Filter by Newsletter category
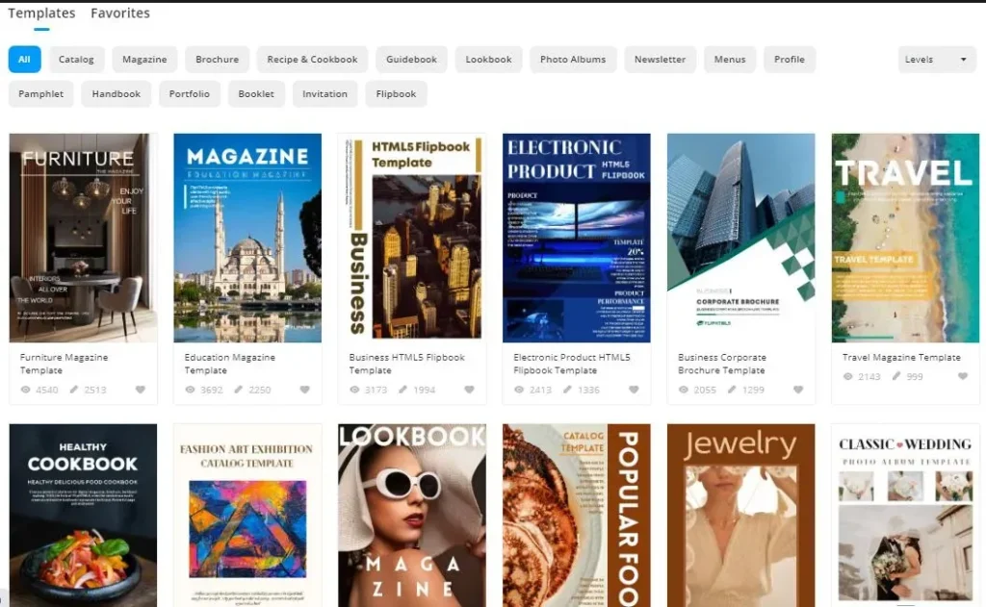Image resolution: width=986 pixels, height=607 pixels. pyautogui.click(x=660, y=60)
